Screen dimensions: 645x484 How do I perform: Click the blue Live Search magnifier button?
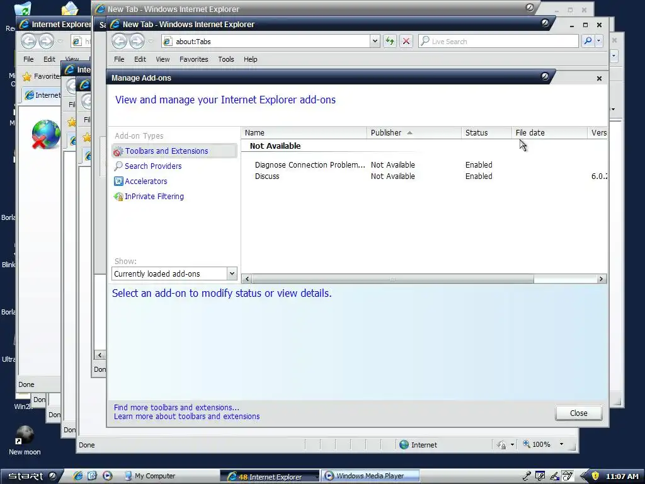click(588, 41)
